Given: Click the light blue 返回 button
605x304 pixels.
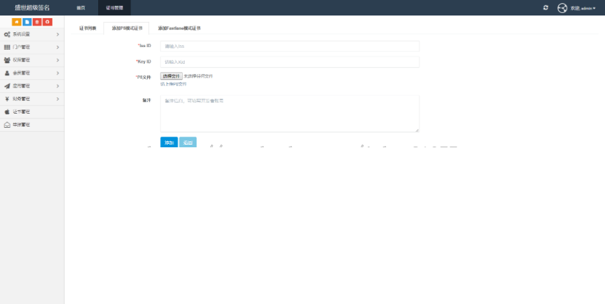Looking at the screenshot, I should [x=188, y=143].
